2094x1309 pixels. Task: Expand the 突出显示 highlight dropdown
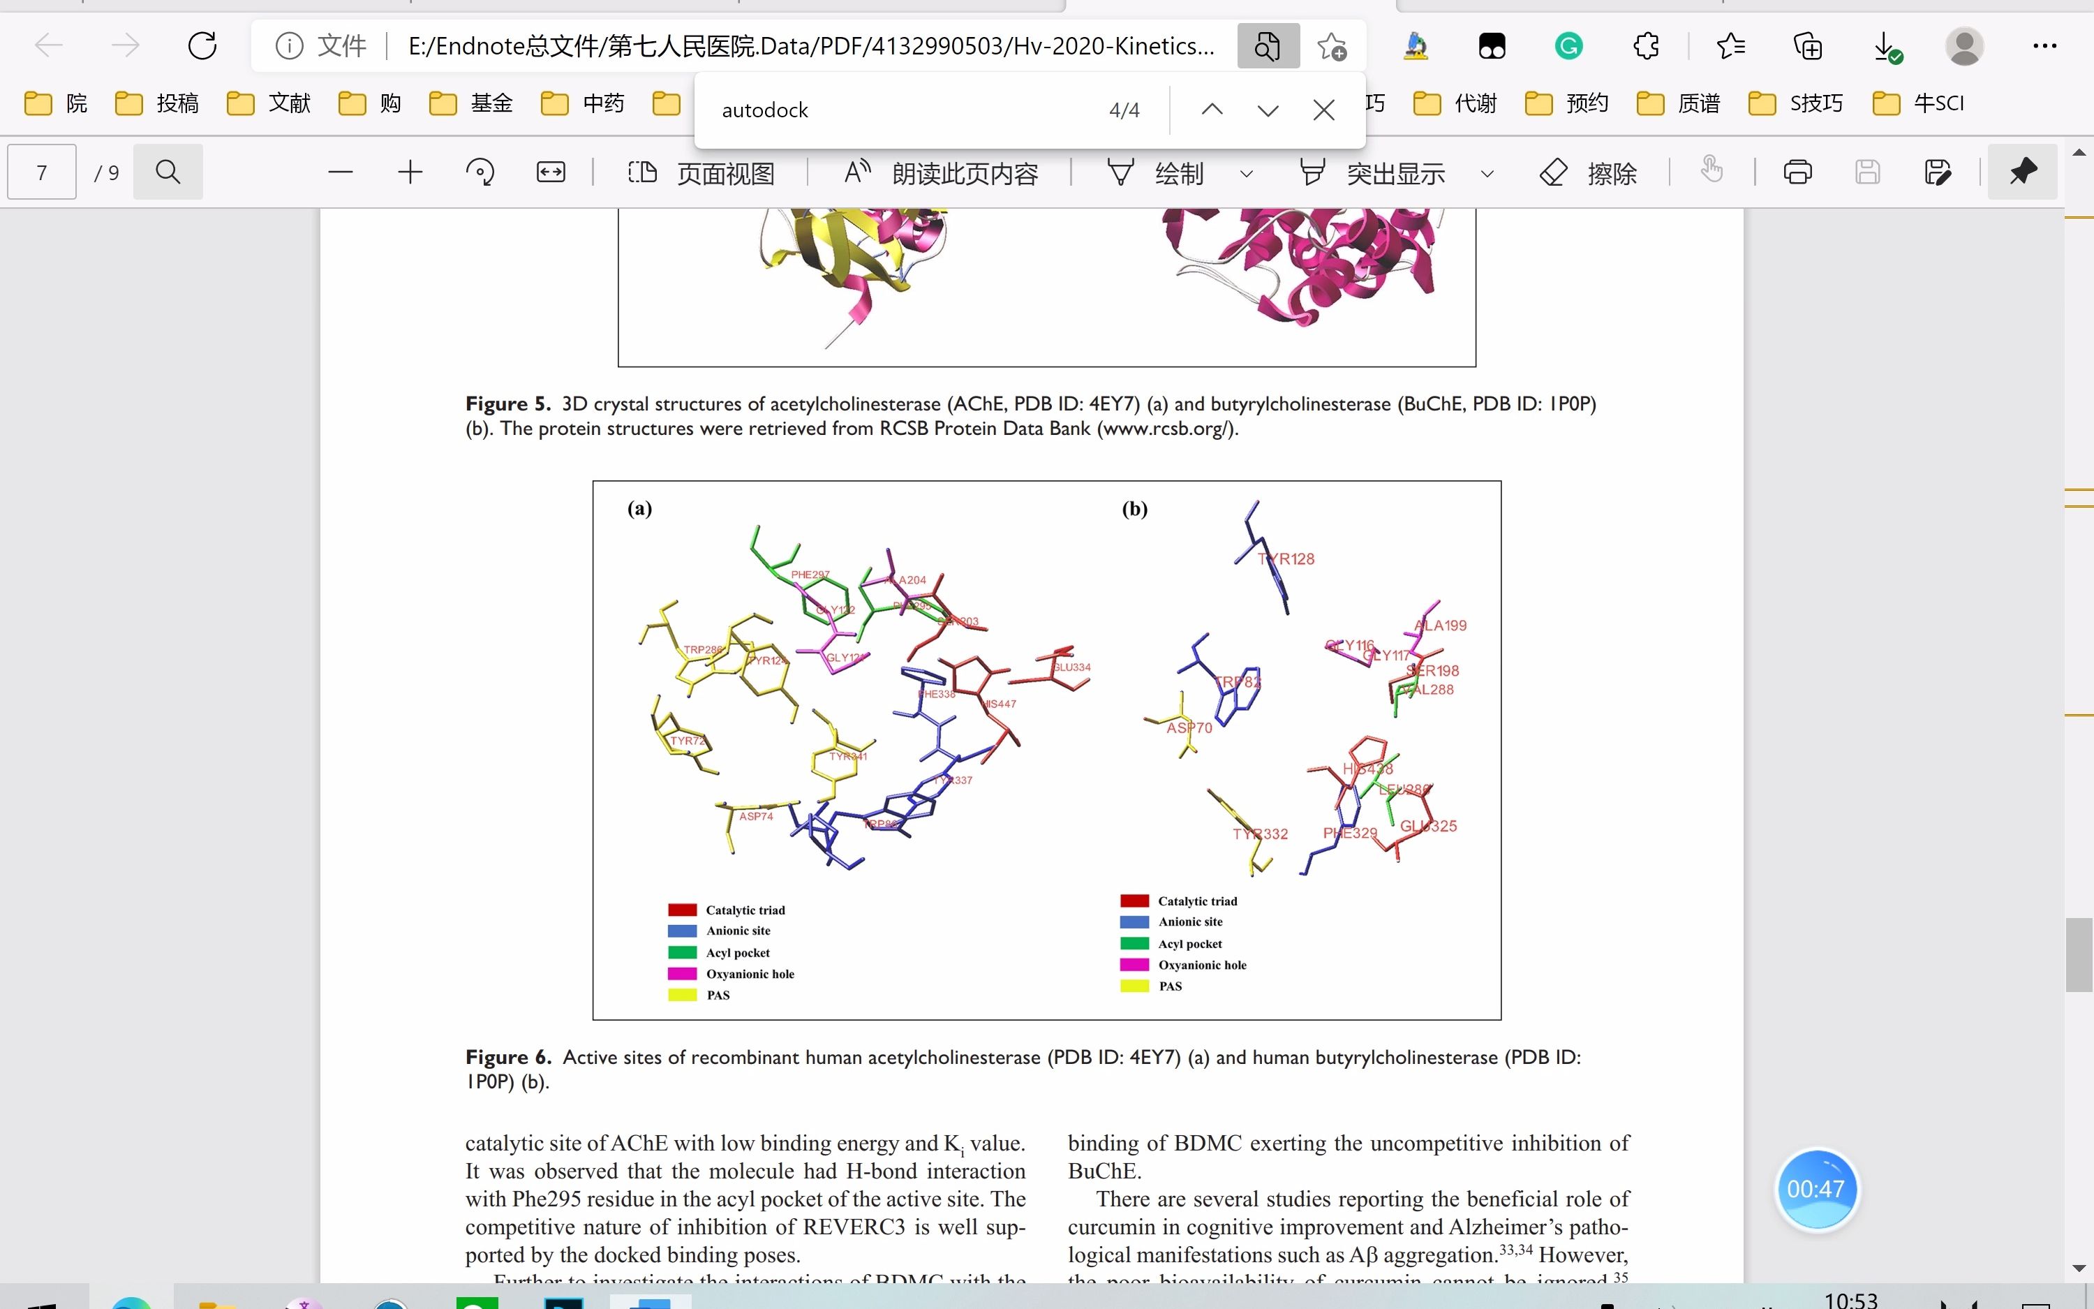pyautogui.click(x=1487, y=174)
